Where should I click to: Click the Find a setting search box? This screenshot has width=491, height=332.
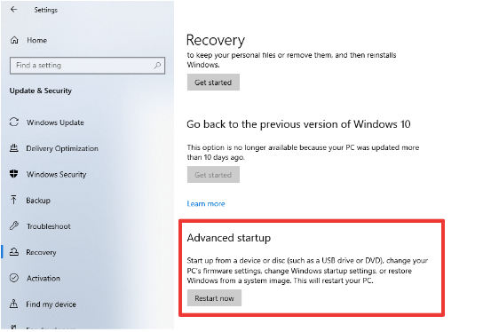point(87,66)
